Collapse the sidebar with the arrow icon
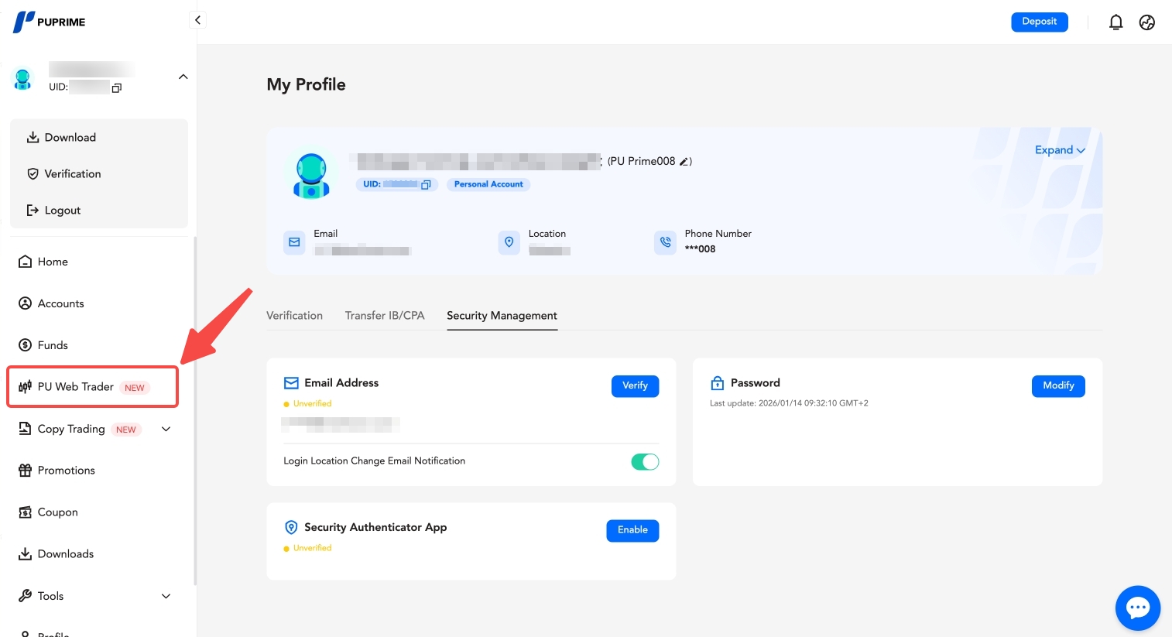1172x637 pixels. pos(197,20)
